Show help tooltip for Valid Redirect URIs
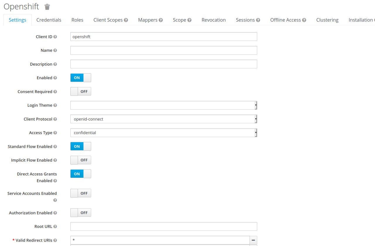This screenshot has width=375, height=246. pyautogui.click(x=55, y=240)
